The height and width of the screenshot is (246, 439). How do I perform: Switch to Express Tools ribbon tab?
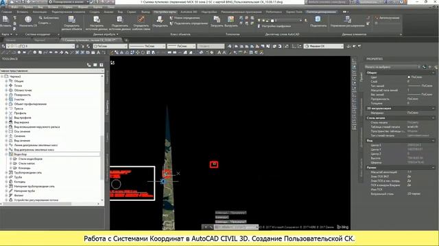tap(294, 12)
